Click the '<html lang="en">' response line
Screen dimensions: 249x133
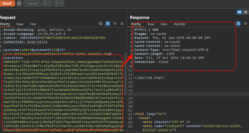point(150,114)
